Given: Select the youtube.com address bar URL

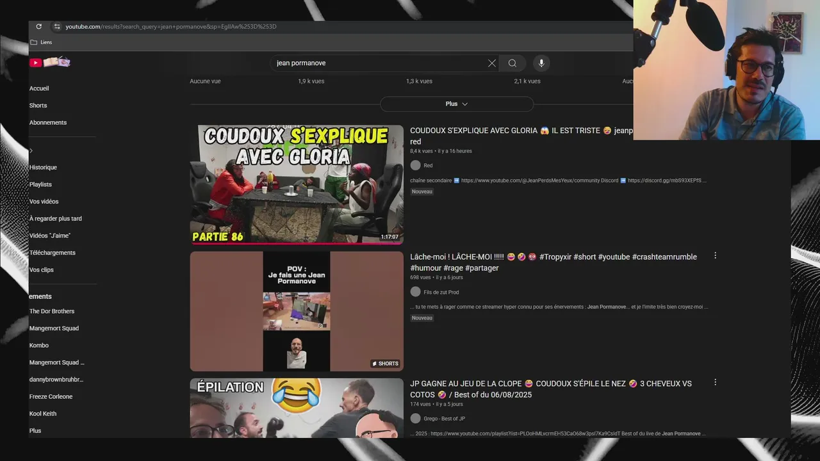Looking at the screenshot, I should click(x=170, y=26).
